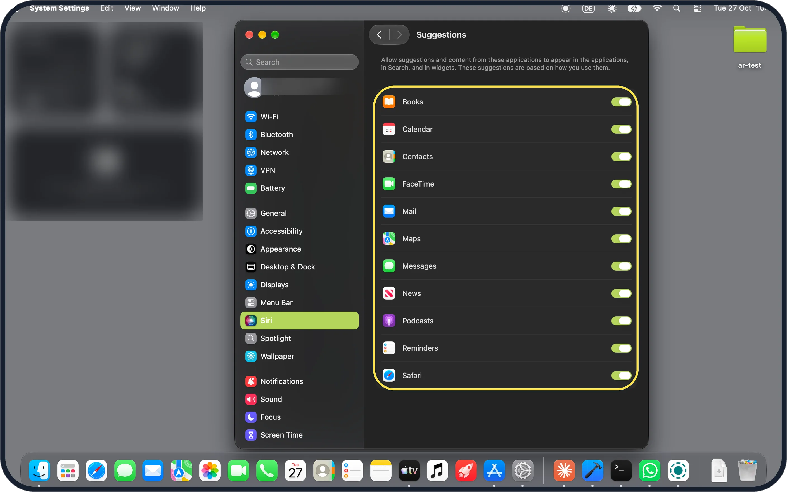Go back with the left chevron button

point(379,35)
